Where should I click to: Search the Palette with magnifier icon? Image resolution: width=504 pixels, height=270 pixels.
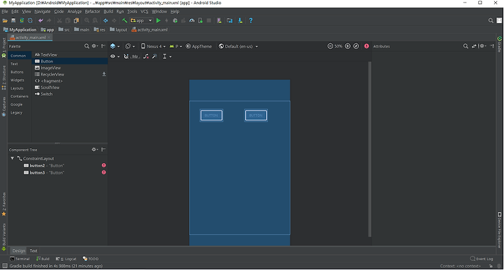87,46
